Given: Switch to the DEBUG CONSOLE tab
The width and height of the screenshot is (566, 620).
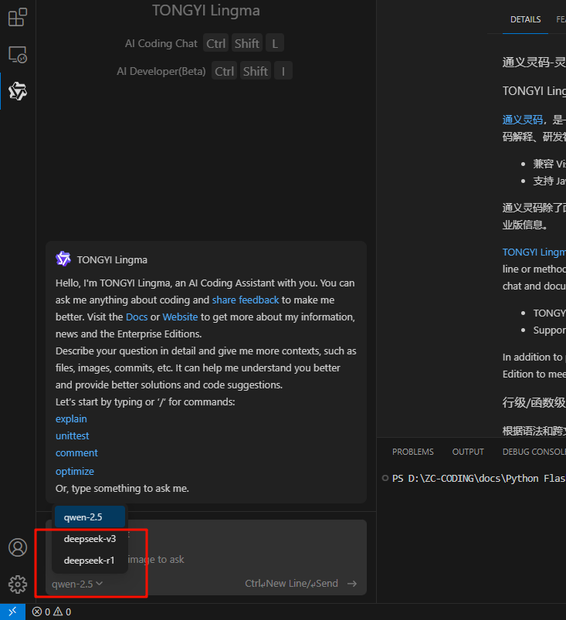Looking at the screenshot, I should tap(534, 452).
